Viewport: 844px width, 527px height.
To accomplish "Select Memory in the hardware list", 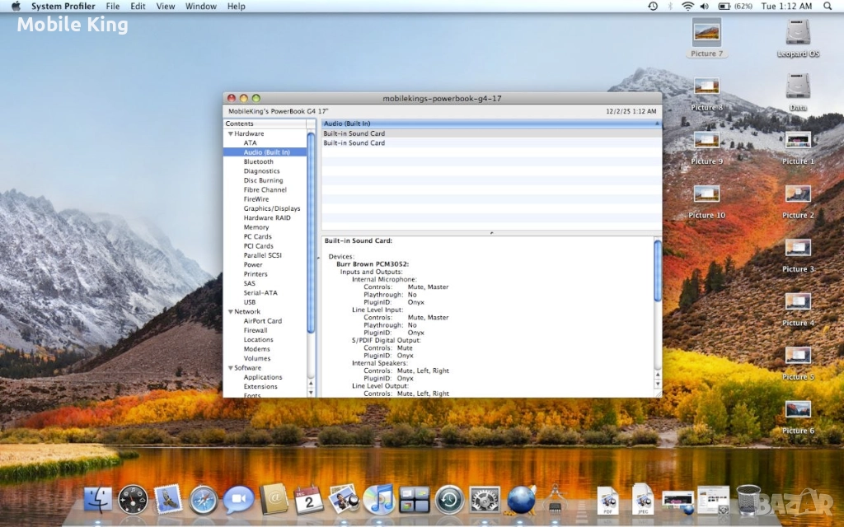I will [x=256, y=227].
